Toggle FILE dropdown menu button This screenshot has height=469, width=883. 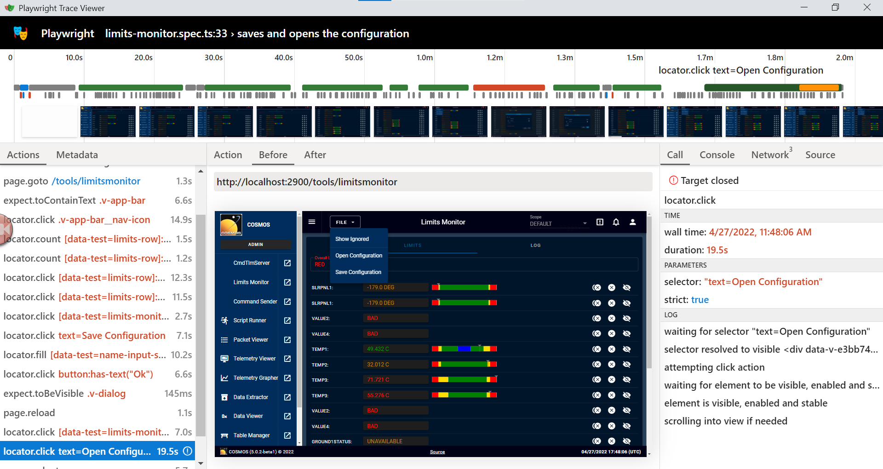(345, 222)
